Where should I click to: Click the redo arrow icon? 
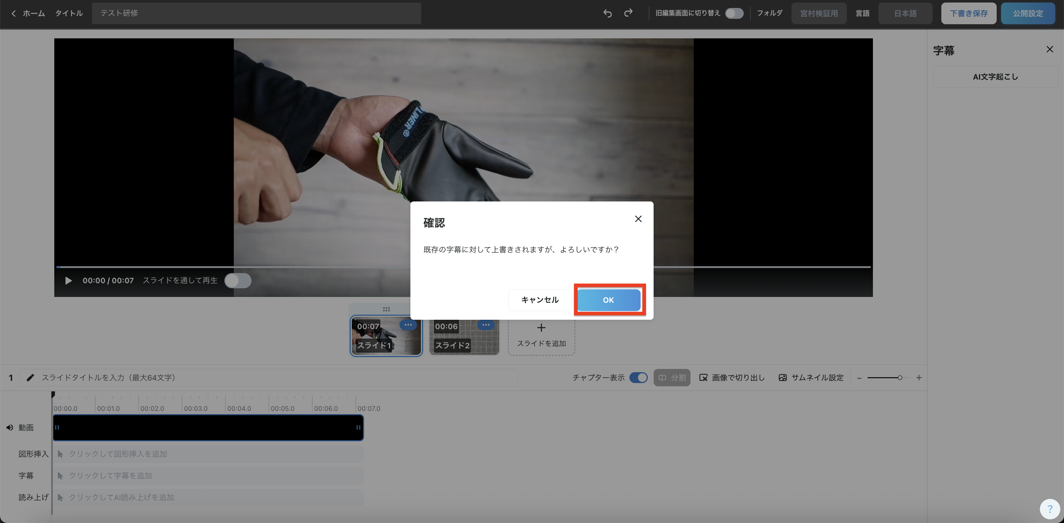[x=628, y=13]
